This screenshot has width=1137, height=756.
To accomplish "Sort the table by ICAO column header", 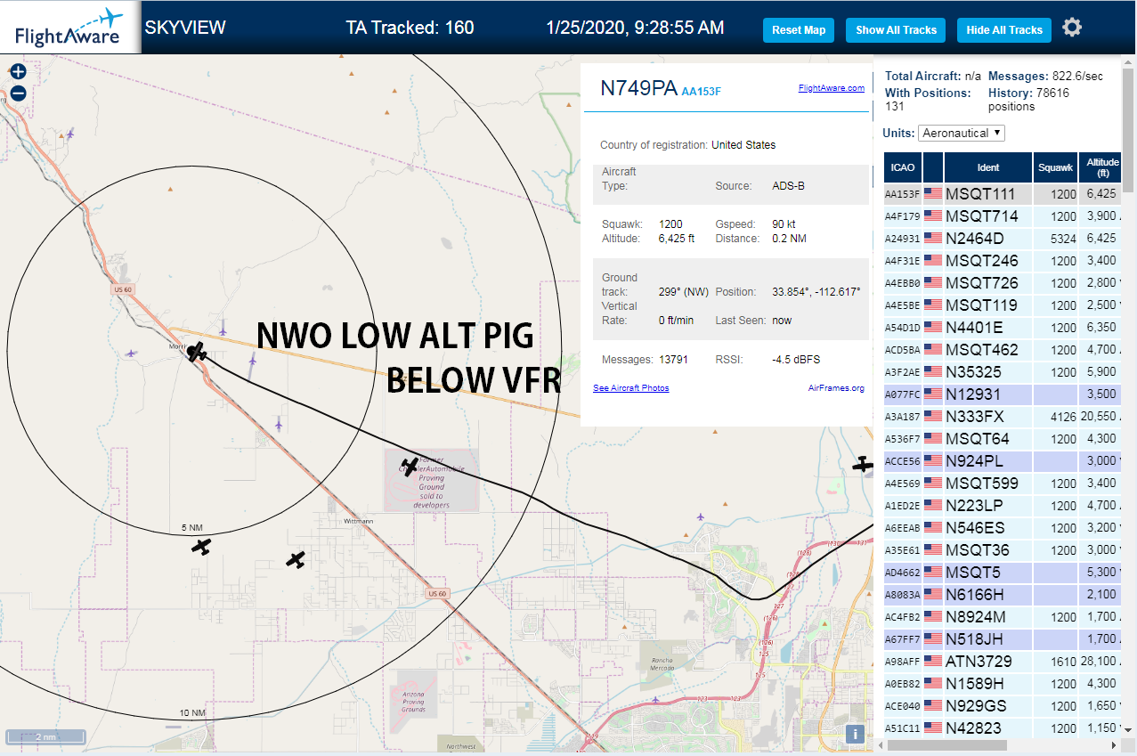I will [903, 167].
